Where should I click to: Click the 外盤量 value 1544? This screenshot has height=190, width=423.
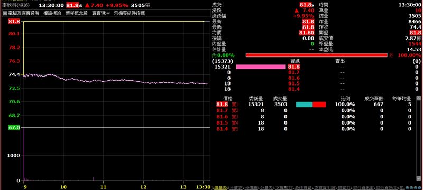pos(415,44)
